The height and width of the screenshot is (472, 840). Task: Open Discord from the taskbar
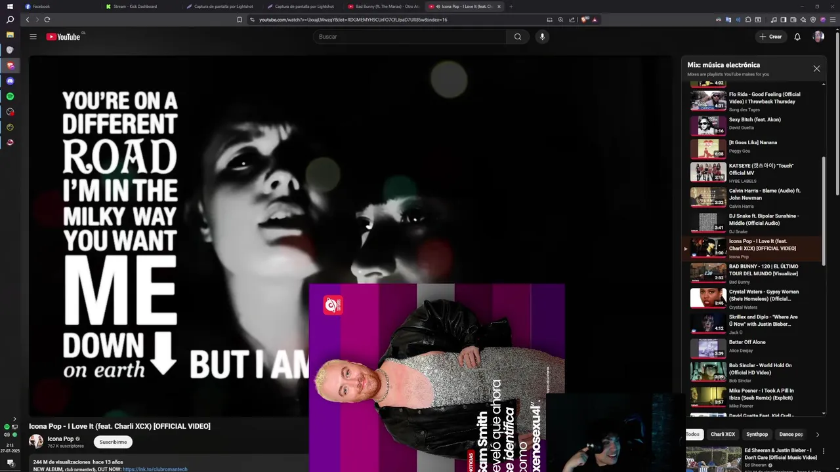(10, 81)
